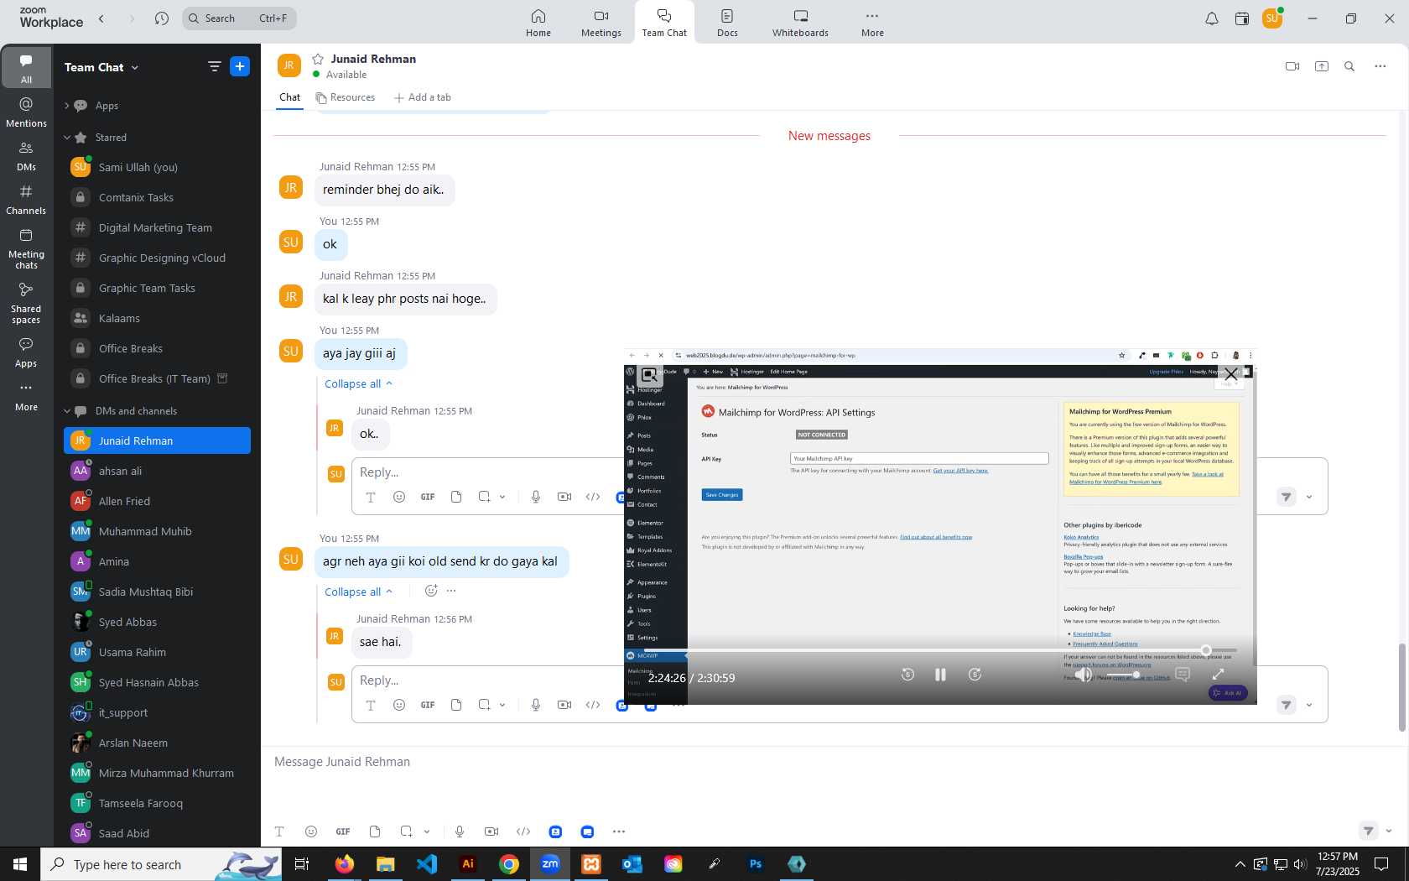Image resolution: width=1409 pixels, height=881 pixels.
Task: Click the filter icon next to Team Chat
Action: [x=215, y=66]
